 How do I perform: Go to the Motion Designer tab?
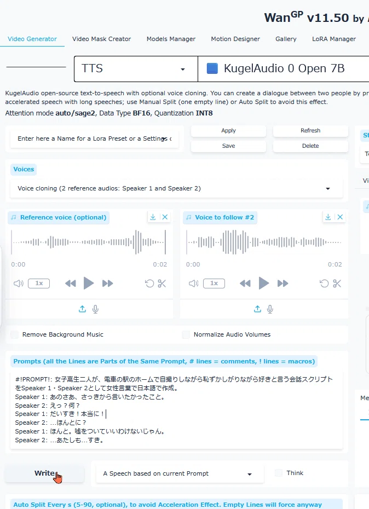pyautogui.click(x=235, y=39)
